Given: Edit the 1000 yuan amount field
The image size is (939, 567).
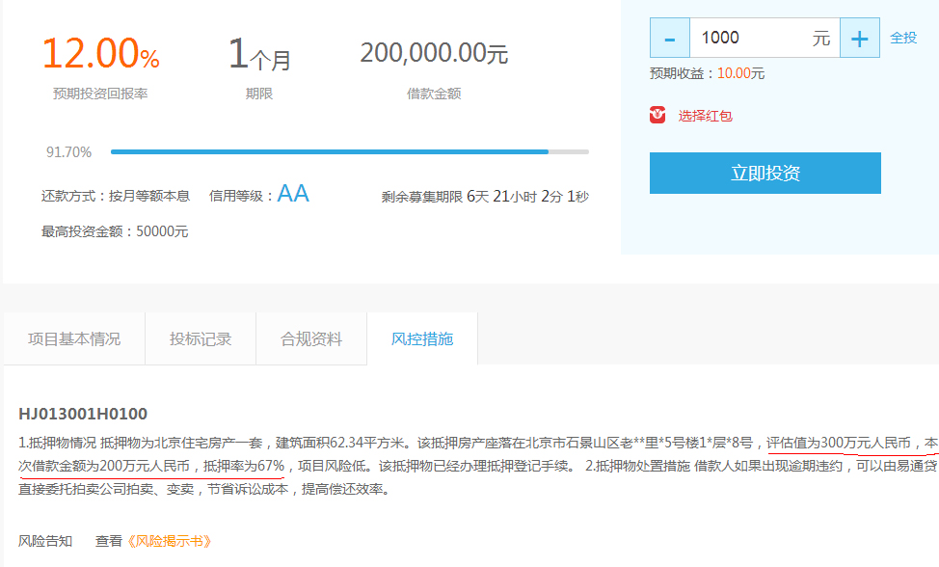Looking at the screenshot, I should [765, 38].
